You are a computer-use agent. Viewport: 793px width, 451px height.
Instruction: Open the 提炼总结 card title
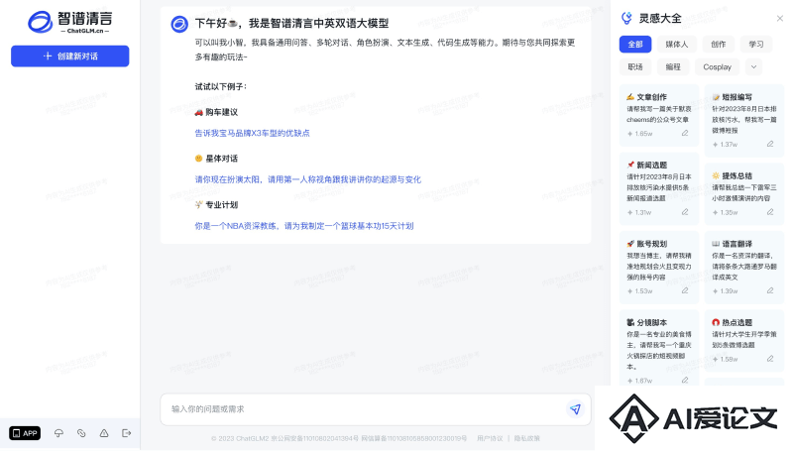click(736, 176)
